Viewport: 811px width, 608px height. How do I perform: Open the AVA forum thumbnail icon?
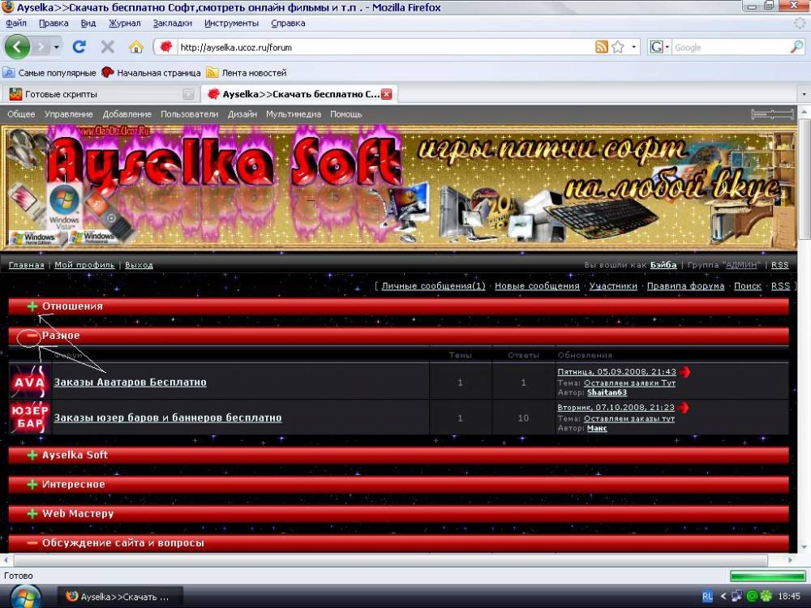[30, 382]
